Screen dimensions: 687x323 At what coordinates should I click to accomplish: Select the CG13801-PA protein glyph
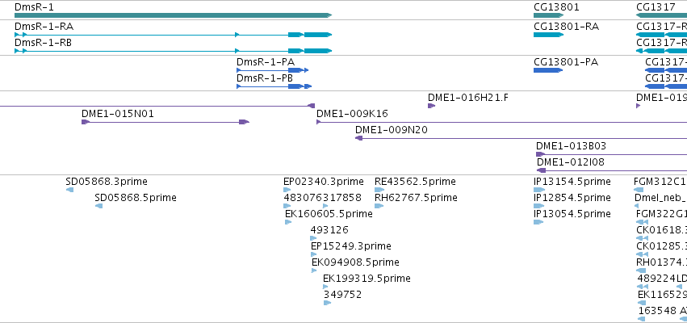click(x=548, y=70)
